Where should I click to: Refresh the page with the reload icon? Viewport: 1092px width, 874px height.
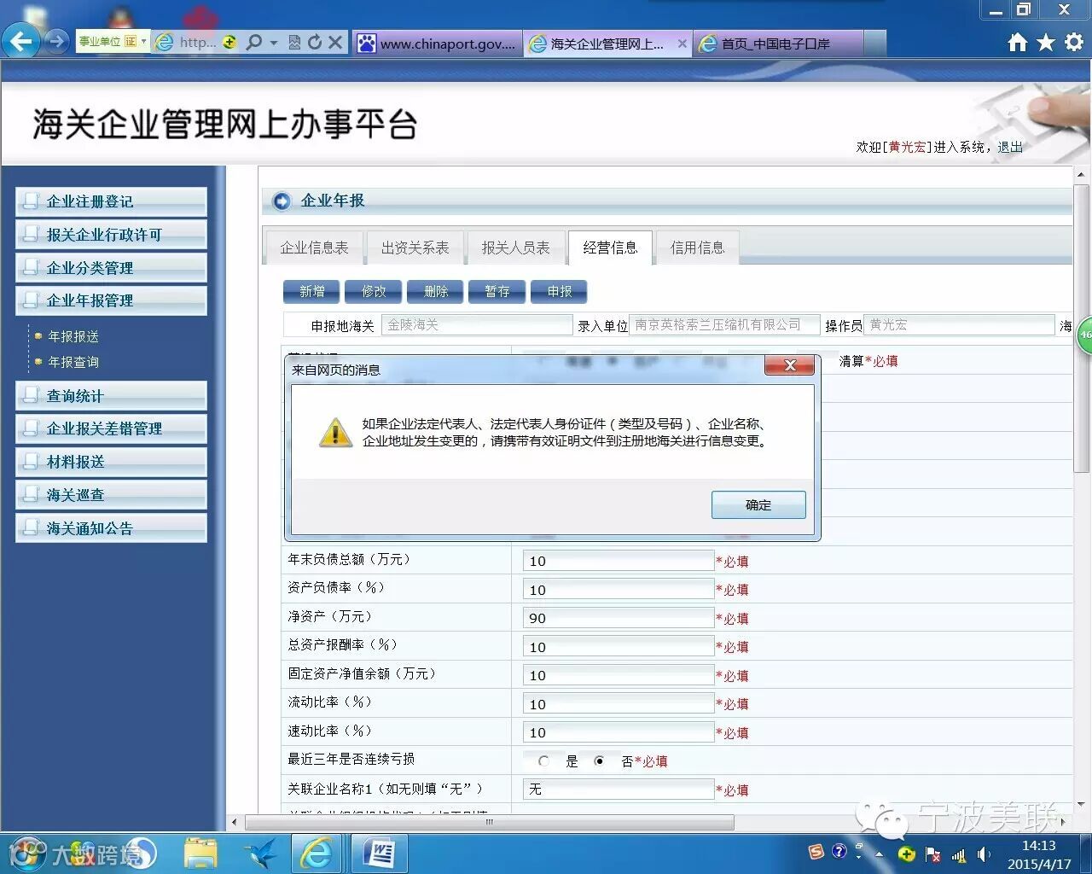click(x=315, y=42)
